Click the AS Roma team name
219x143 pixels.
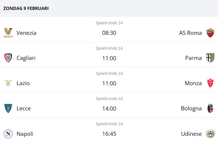coord(190,33)
